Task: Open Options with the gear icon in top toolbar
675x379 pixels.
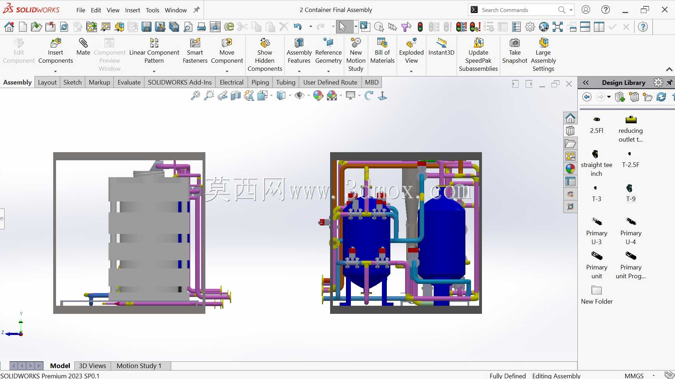Action: point(530,27)
